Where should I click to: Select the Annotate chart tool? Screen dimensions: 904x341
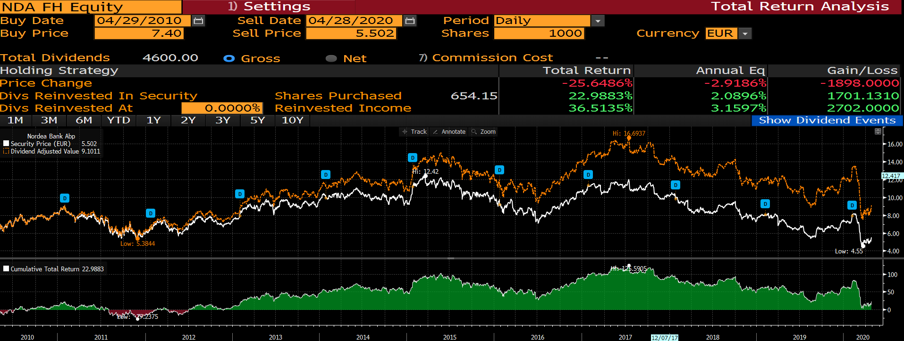click(x=449, y=132)
